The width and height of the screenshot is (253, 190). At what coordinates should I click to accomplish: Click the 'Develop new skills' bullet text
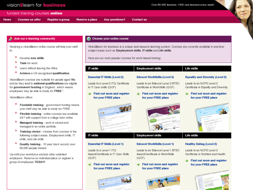coord(32,58)
